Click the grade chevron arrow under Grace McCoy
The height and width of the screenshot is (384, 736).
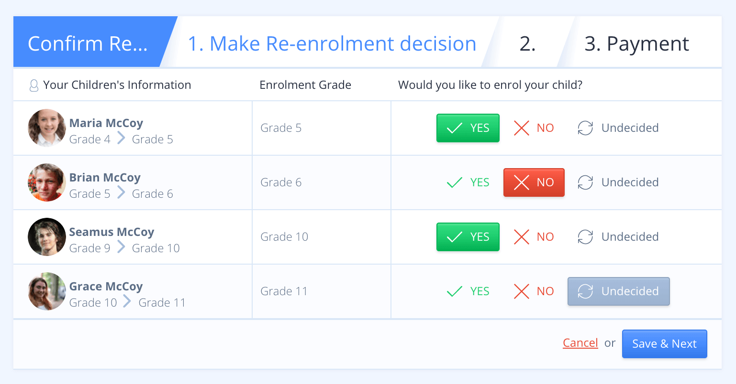click(127, 302)
